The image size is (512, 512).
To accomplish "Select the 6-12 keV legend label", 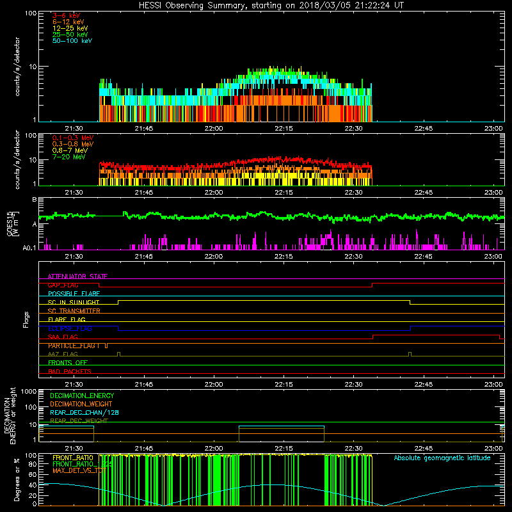I will (68, 22).
